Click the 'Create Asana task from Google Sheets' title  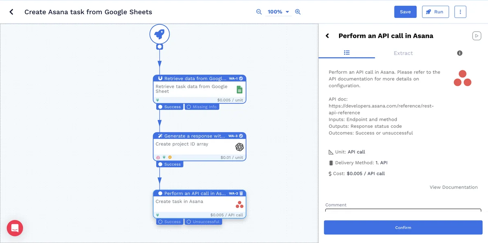tap(88, 12)
